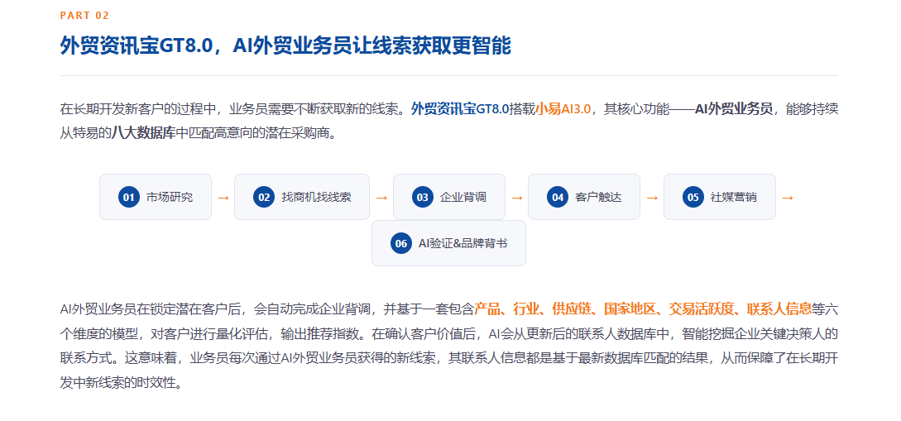Viewport: 901px width, 421px height.
Task: Click the orange text 产品、行业、供应链
Action: point(533,309)
